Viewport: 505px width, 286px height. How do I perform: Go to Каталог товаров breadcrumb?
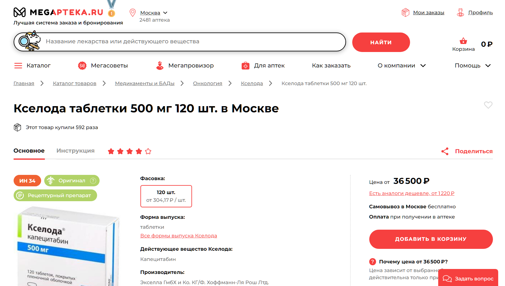(x=75, y=83)
